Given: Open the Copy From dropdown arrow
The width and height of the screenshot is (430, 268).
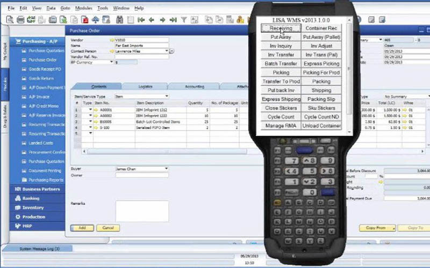Looking at the screenshot, I should (394, 228).
